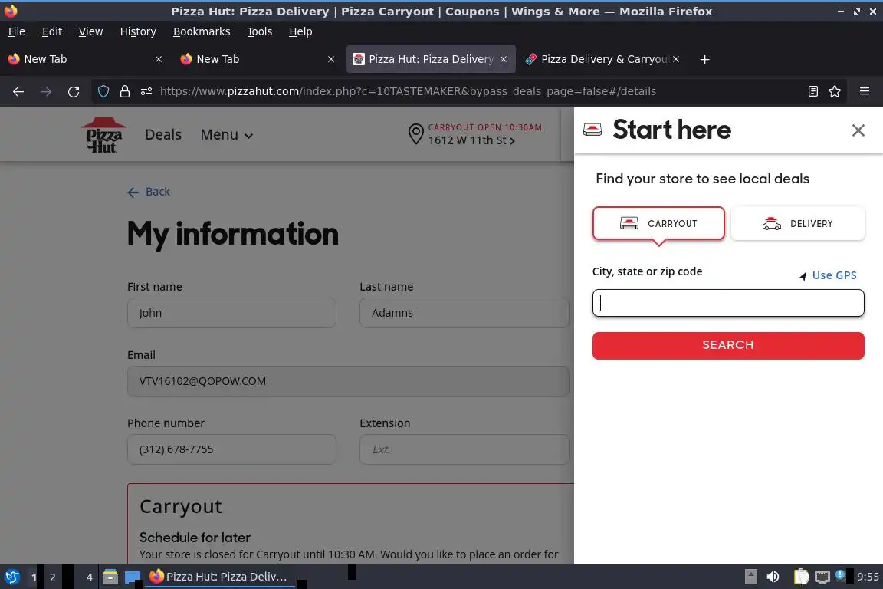
Task: Click the taskbar start menu icon
Action: point(11,577)
